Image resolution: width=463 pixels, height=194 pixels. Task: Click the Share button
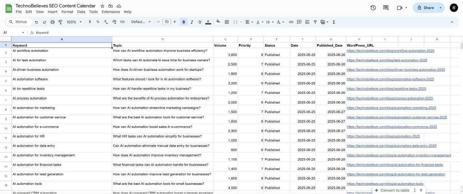tap(425, 8)
